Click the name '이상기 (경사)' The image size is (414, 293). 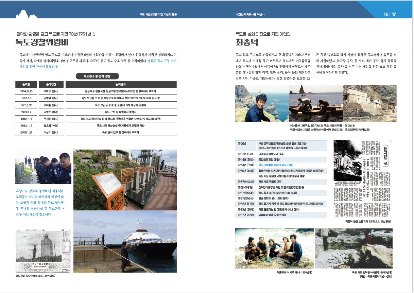[x=51, y=132]
